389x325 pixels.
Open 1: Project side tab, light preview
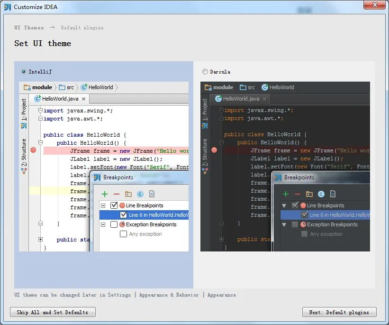pos(24,110)
